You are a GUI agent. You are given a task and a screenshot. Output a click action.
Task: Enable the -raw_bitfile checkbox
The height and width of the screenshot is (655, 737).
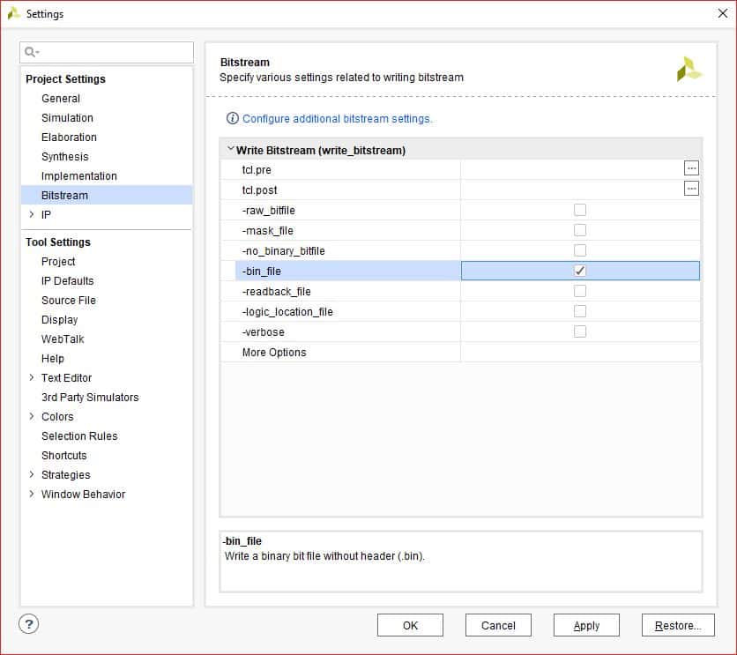pyautogui.click(x=580, y=210)
